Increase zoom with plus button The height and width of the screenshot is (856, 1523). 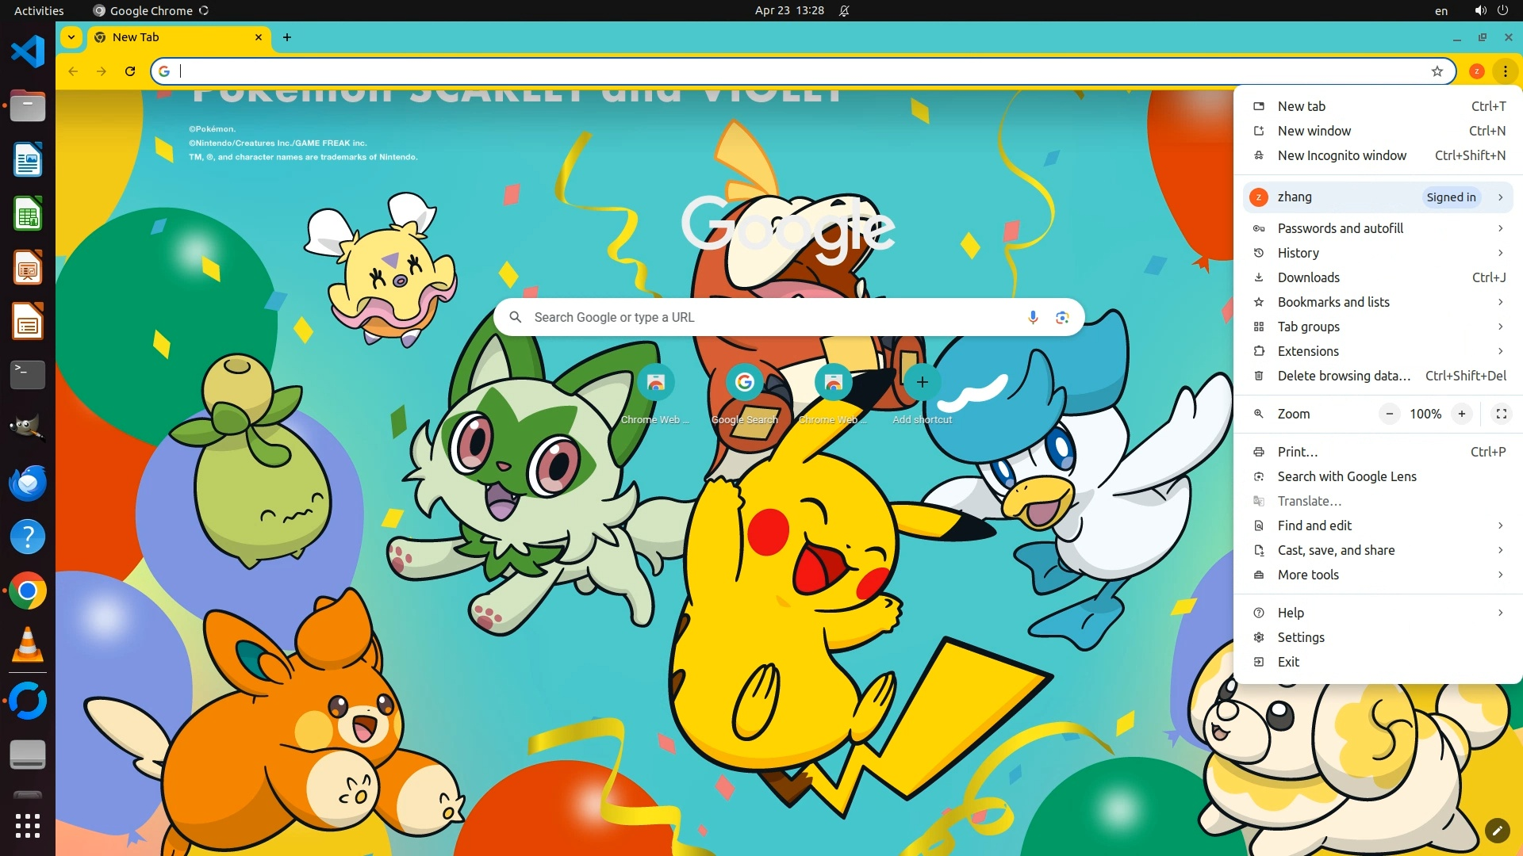[x=1461, y=414]
